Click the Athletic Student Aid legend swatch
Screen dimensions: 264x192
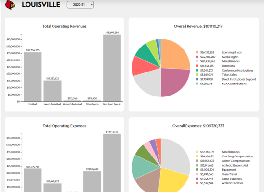(197, 165)
